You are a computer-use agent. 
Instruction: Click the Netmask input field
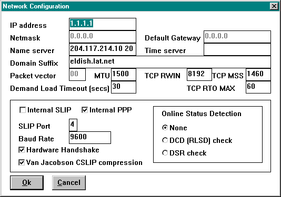(x=103, y=37)
